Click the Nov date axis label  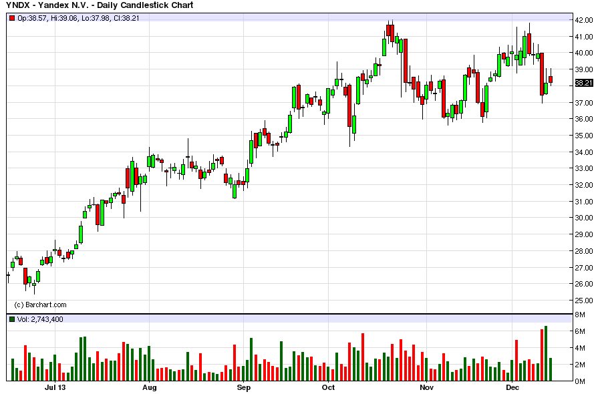(x=426, y=387)
